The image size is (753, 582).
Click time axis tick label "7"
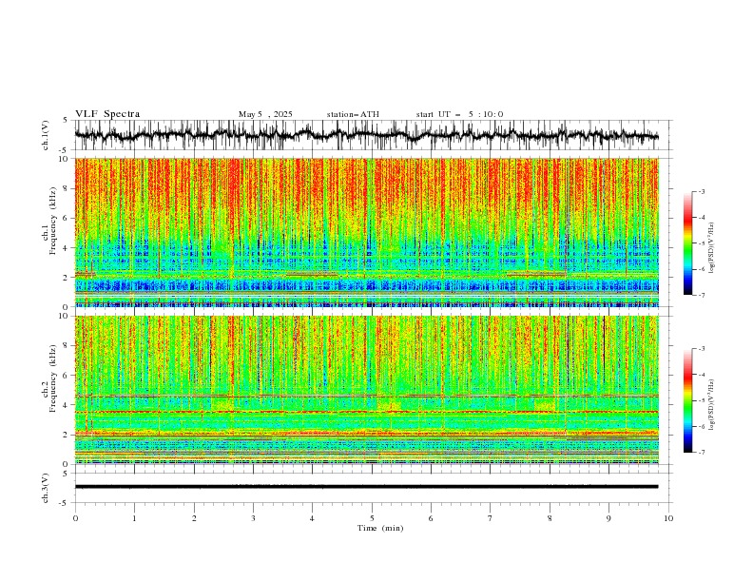click(491, 518)
